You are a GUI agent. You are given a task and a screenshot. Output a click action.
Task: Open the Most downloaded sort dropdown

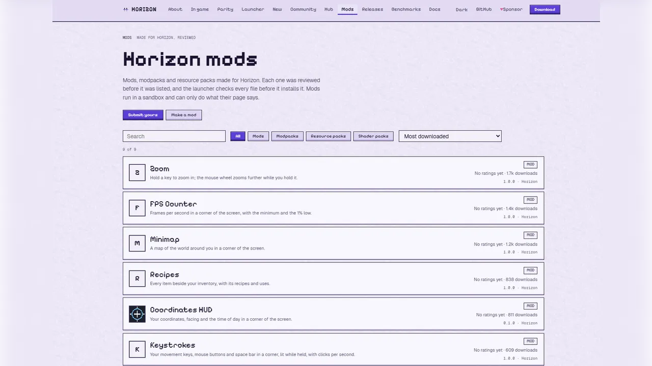click(x=450, y=136)
